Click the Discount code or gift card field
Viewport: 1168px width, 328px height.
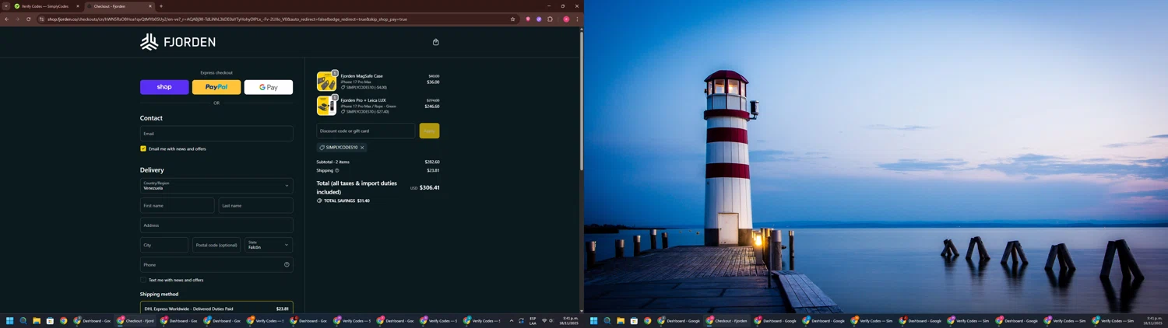[365, 131]
